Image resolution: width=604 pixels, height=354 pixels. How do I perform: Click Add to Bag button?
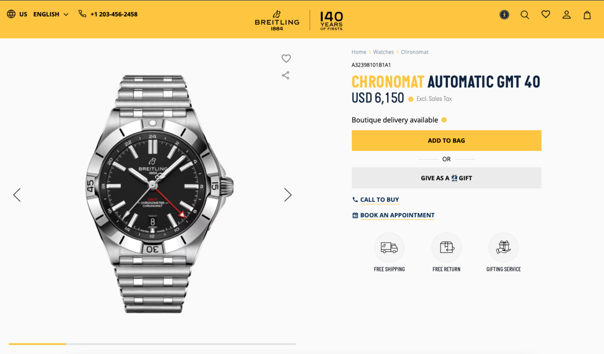coord(446,141)
